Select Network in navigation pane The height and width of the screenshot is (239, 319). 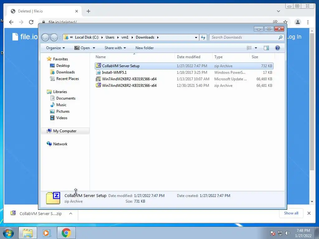[60, 144]
